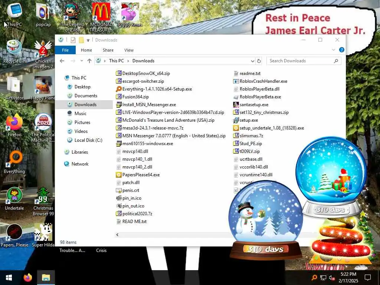Open the Activator desktop icon
Viewport: 380px width, 285px height.
(14, 88)
